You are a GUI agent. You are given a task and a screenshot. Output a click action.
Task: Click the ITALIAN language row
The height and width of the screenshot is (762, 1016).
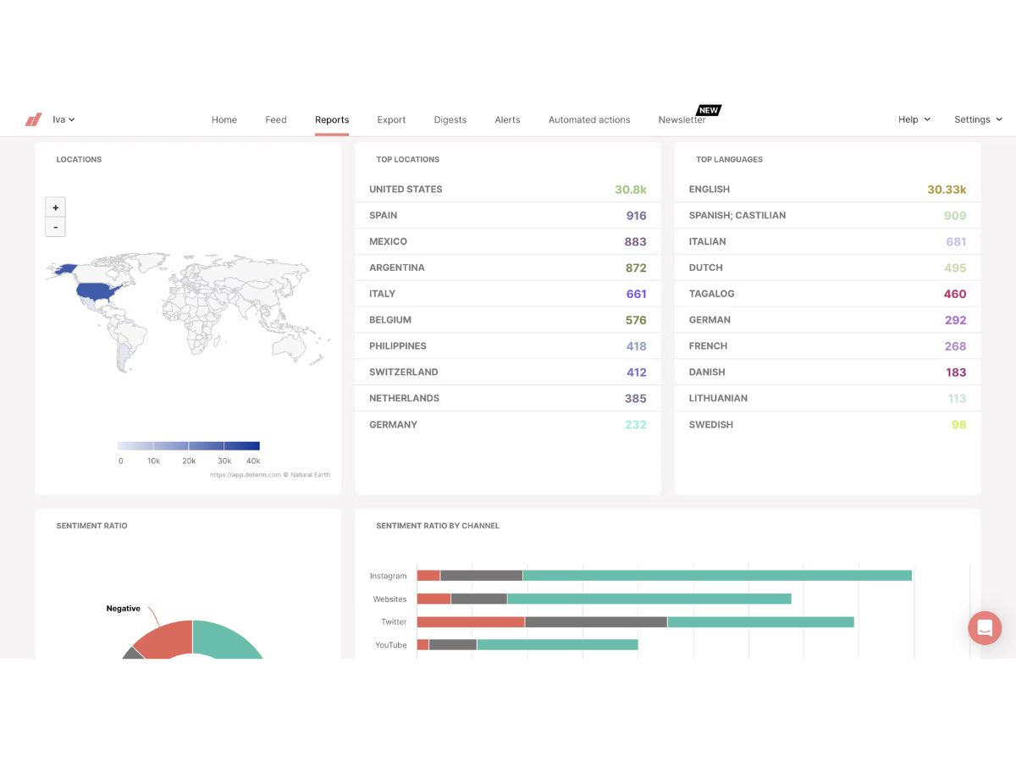[827, 241]
